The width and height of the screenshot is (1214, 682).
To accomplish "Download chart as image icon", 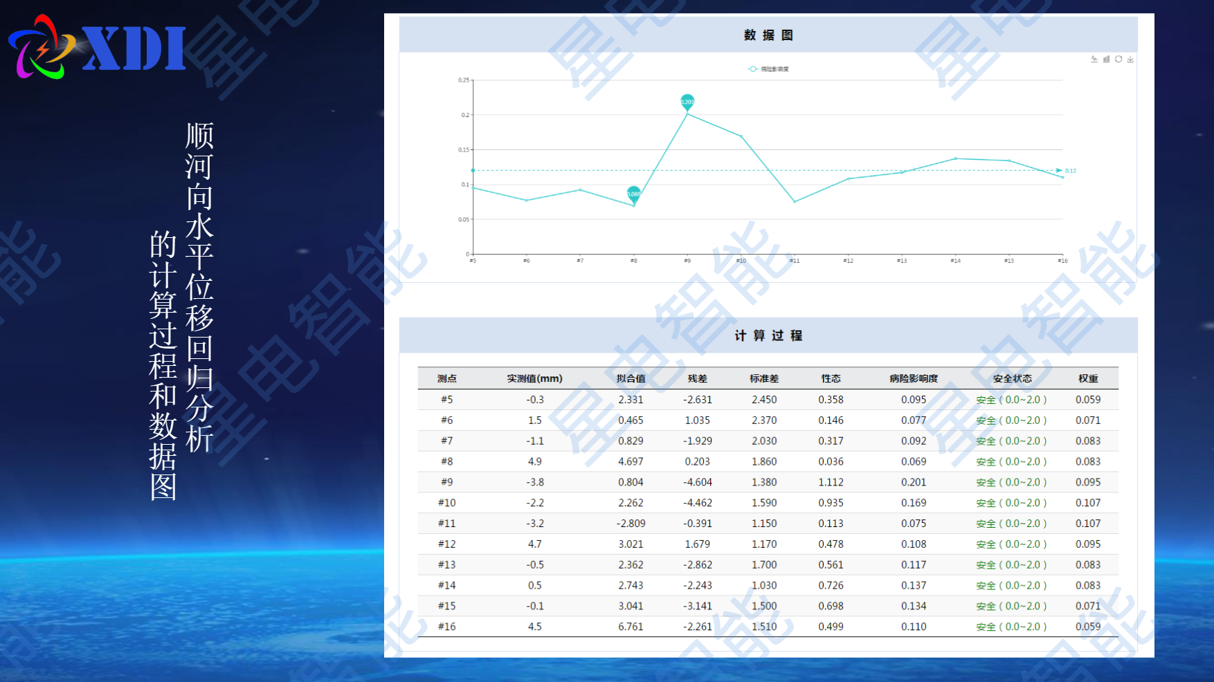I will (1130, 59).
